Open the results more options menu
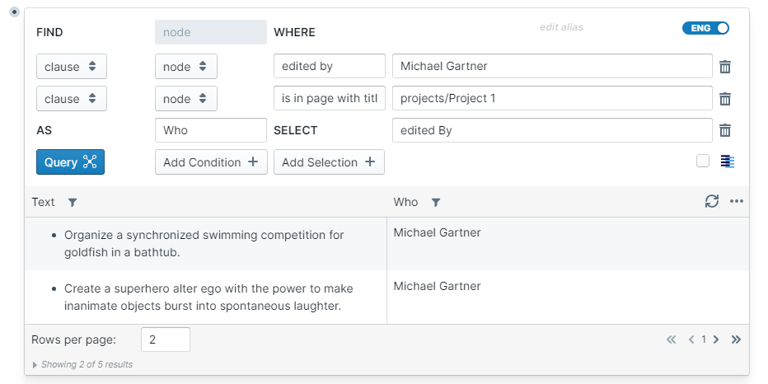The image size is (768, 384). pyautogui.click(x=737, y=202)
